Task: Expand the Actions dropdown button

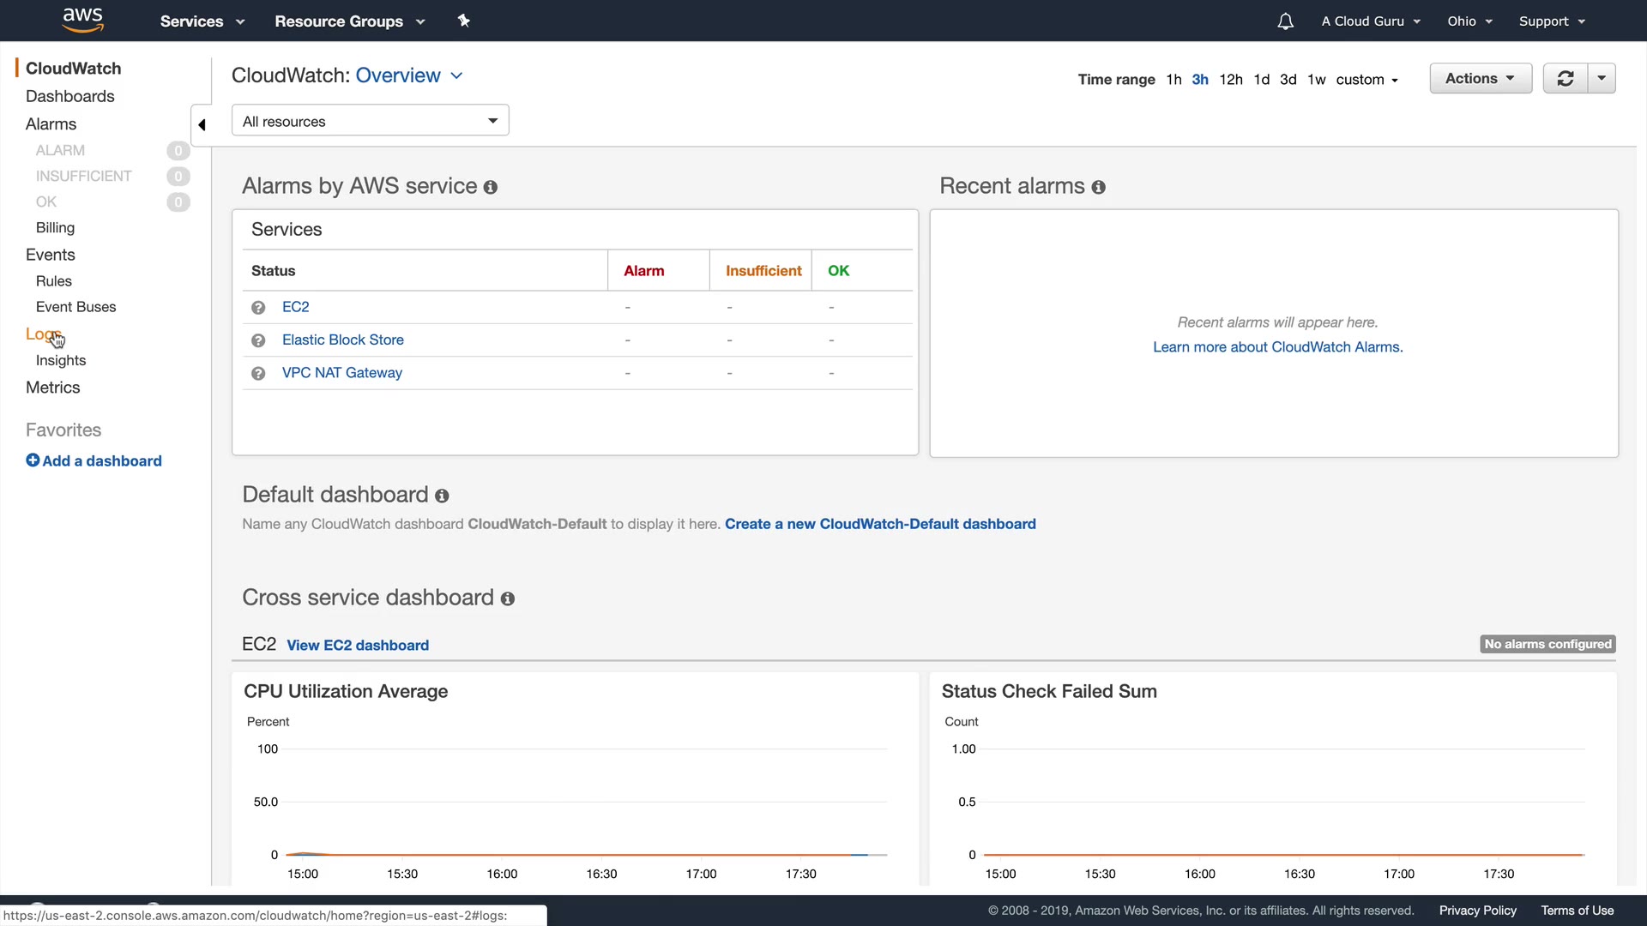Action: (x=1480, y=78)
